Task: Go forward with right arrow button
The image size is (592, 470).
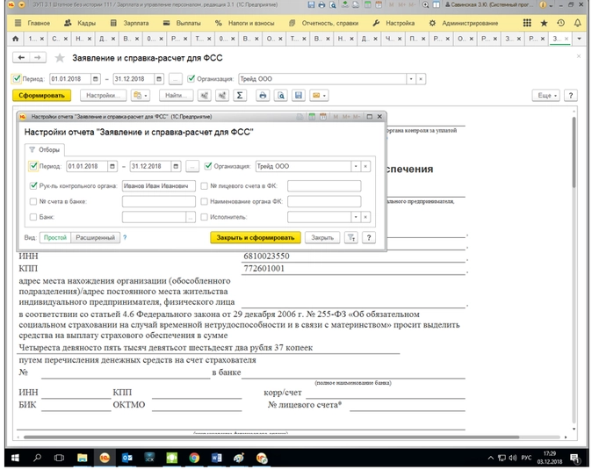Action: coord(38,57)
